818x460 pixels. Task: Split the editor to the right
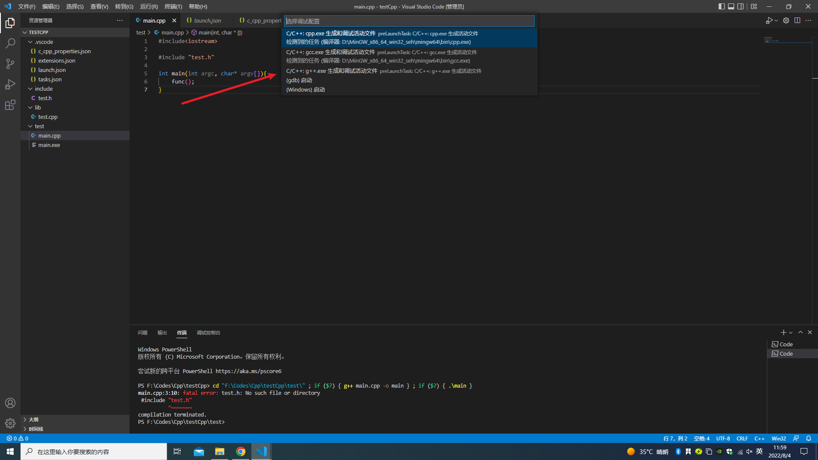click(x=797, y=20)
